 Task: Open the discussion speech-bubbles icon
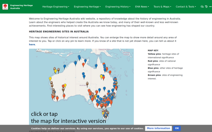tap(202, 7)
